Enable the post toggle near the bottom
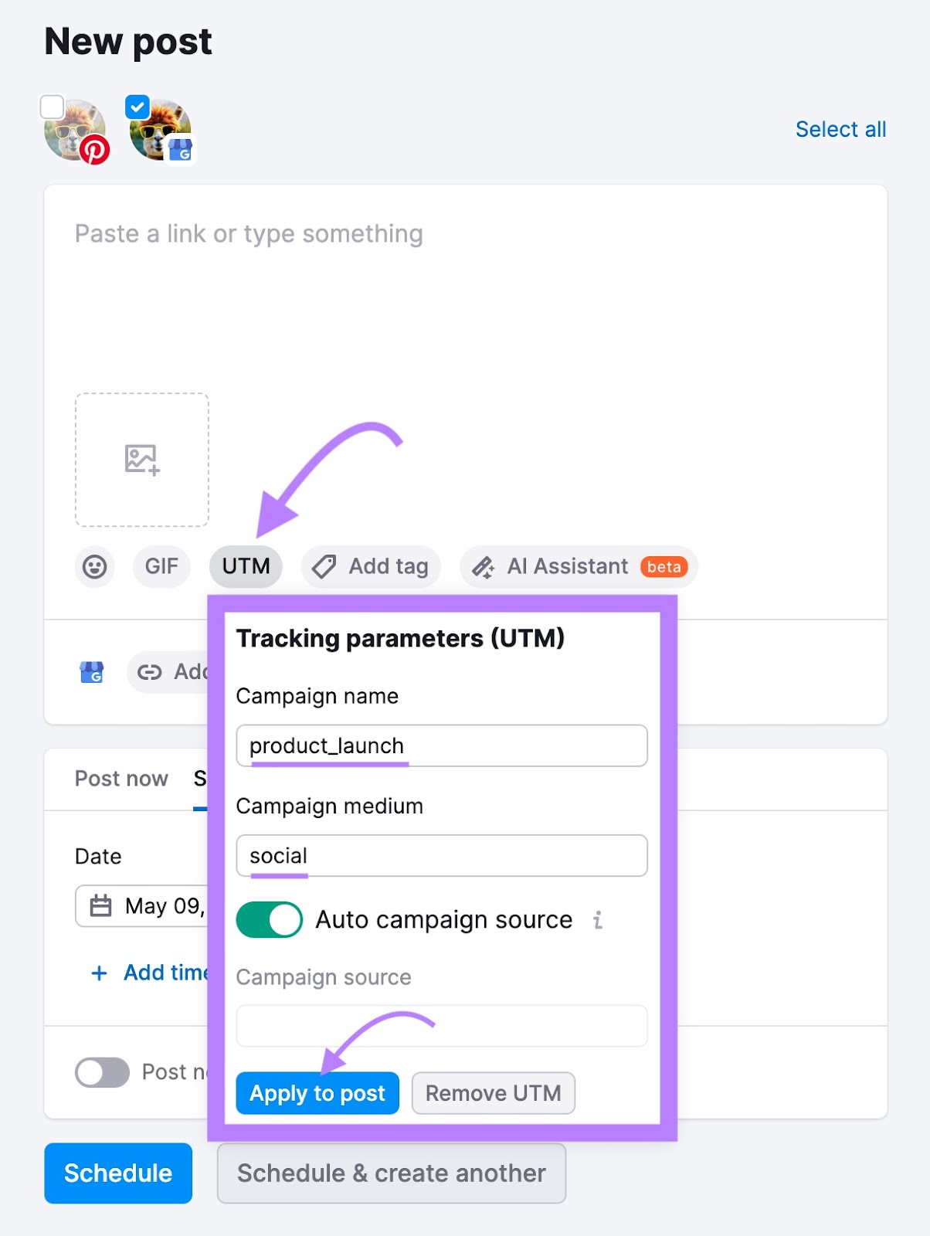 (x=101, y=1072)
